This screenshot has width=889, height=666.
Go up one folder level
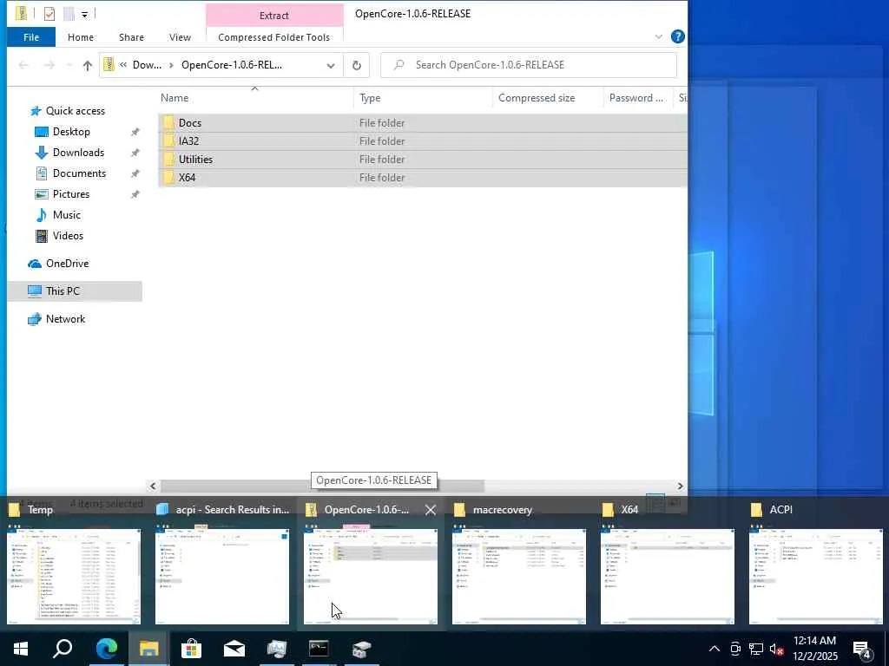tap(88, 65)
